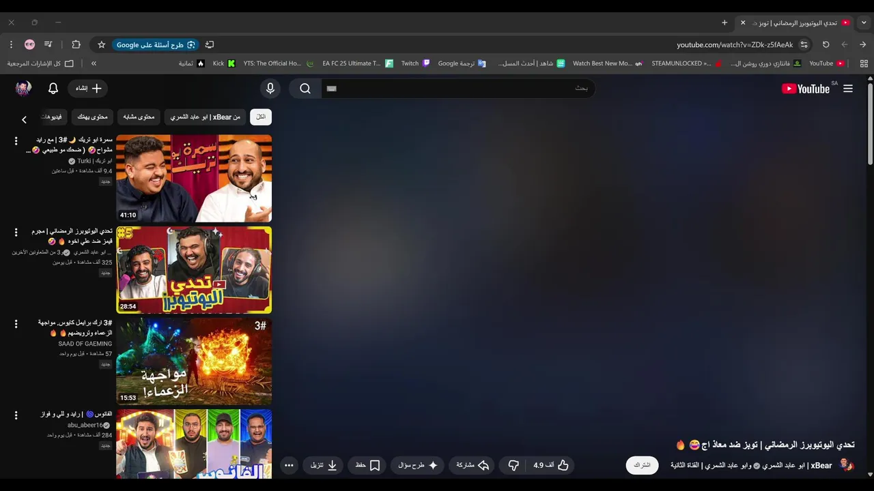Open the Kick bookmark
The image size is (874, 491).
point(224,63)
